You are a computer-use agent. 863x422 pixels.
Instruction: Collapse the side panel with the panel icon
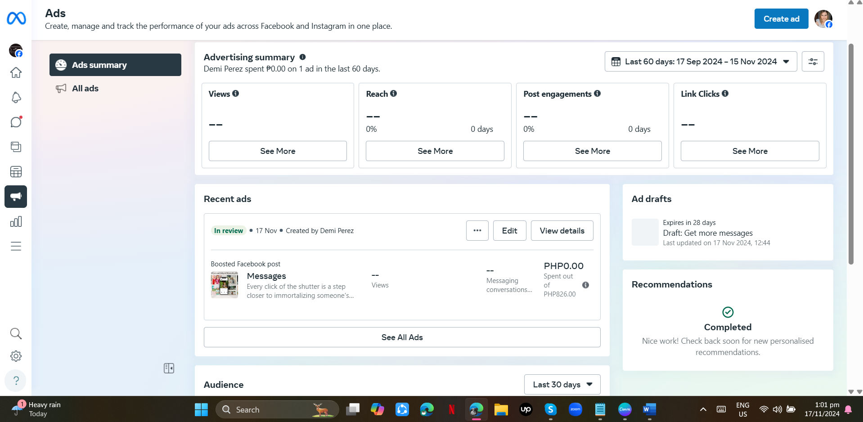point(169,368)
